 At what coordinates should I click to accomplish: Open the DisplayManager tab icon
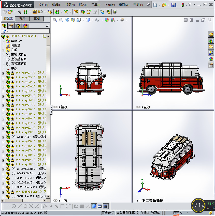[x=25, y=26]
